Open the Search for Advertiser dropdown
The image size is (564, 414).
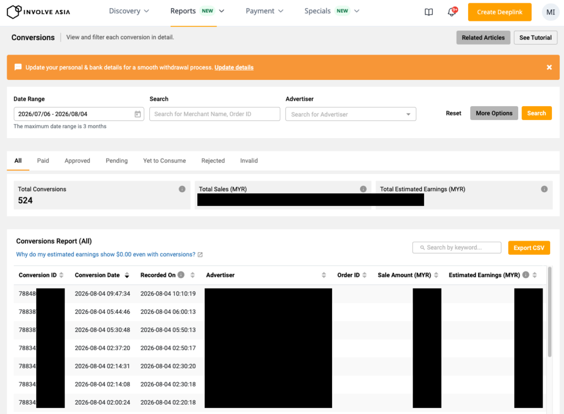pyautogui.click(x=351, y=115)
